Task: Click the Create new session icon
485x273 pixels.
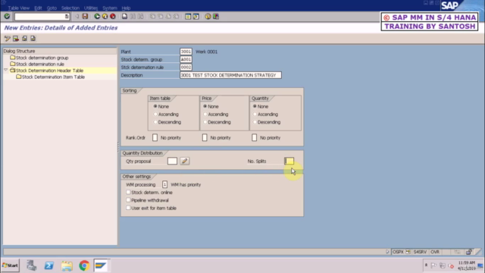Action: pos(188,17)
